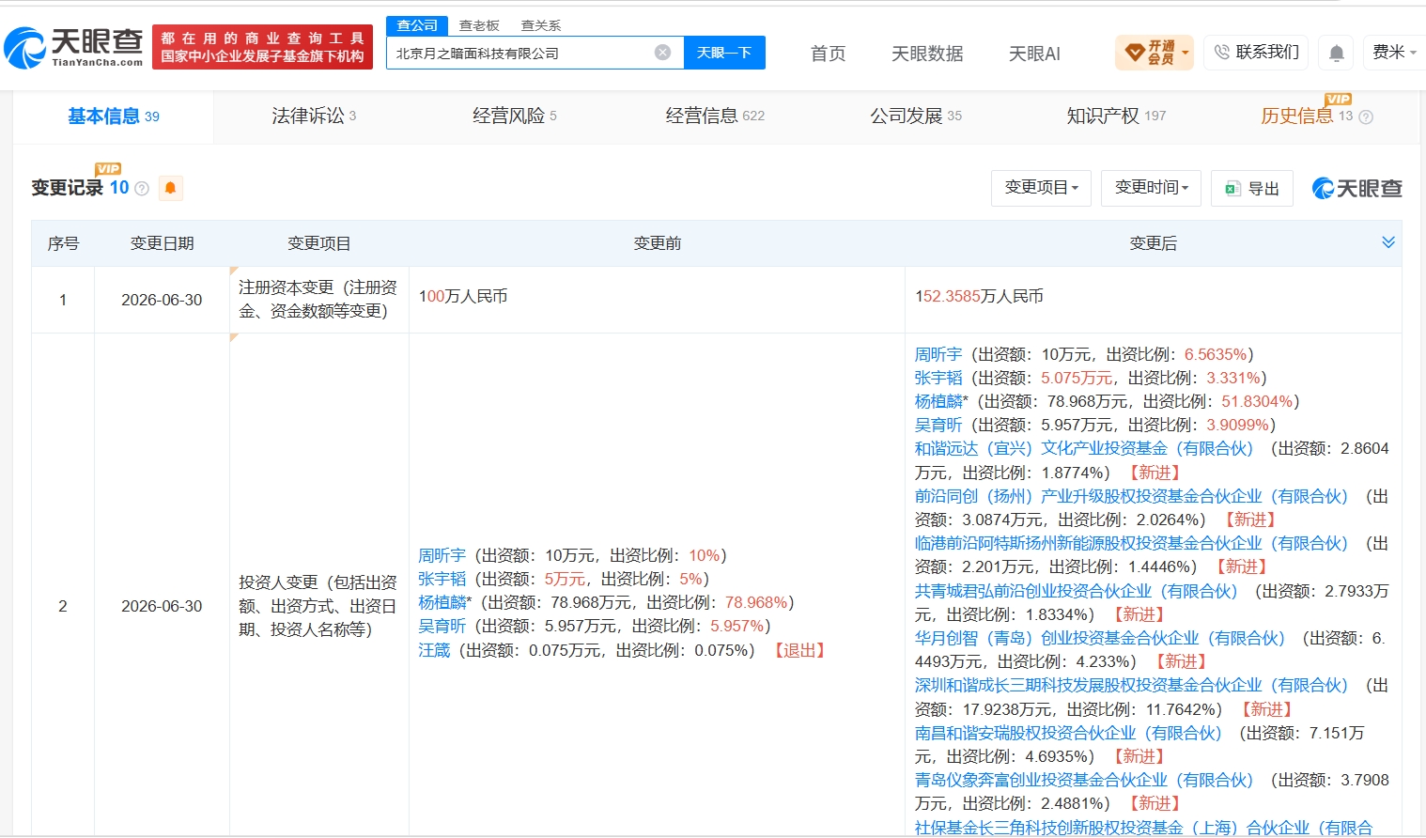The image size is (1426, 838).
Task: Click 变更前 column header
Action: coord(658,243)
